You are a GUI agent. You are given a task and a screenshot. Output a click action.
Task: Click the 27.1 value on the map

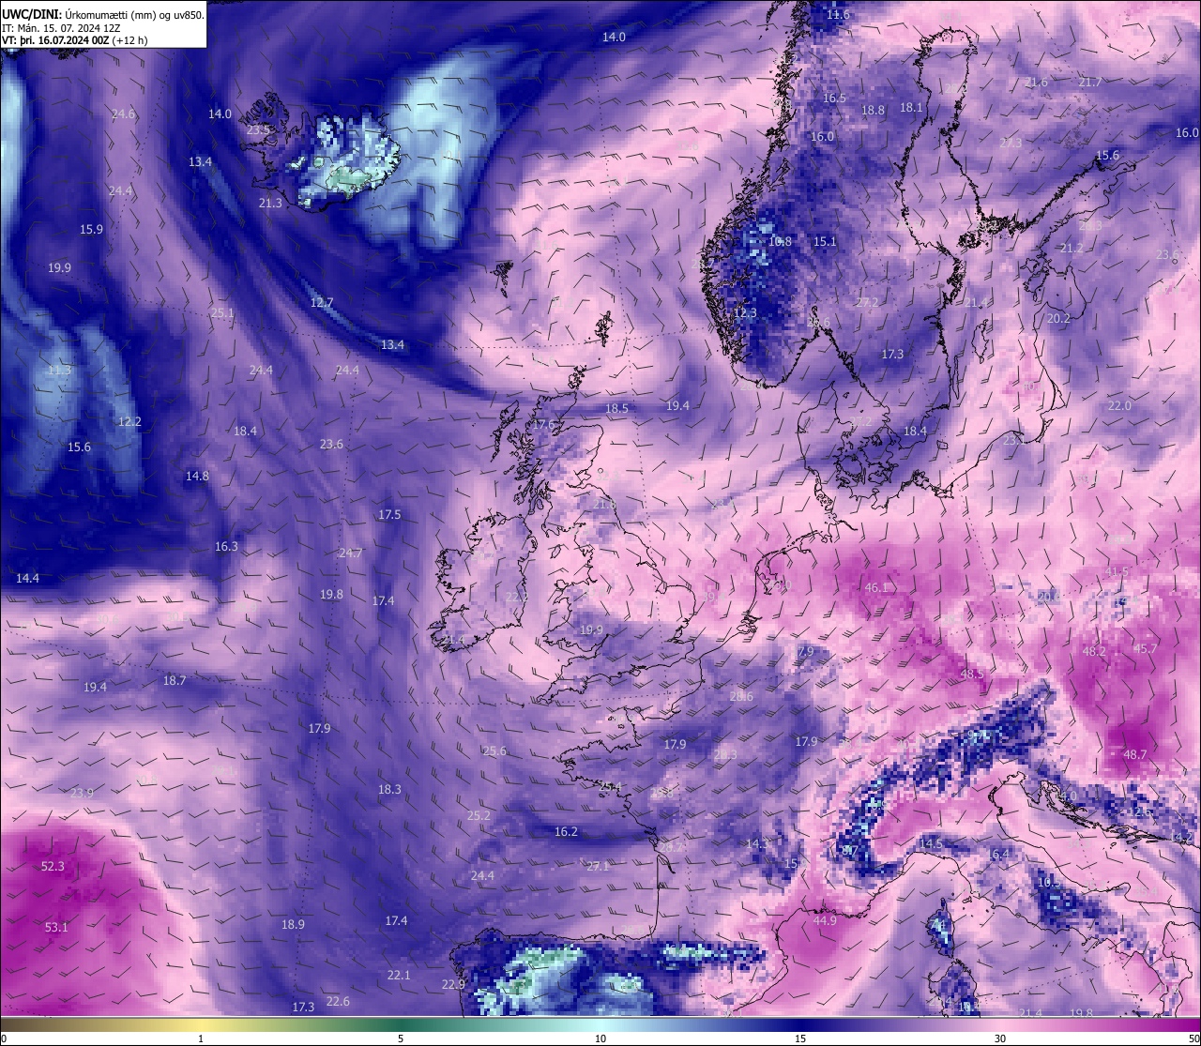tap(598, 866)
